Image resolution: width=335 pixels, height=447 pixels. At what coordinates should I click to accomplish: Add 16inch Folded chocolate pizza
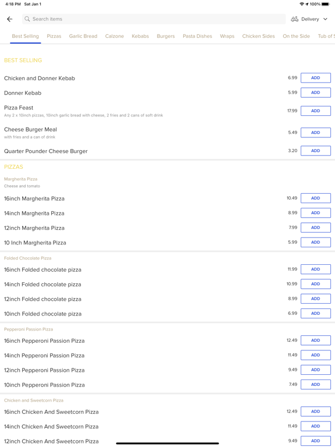316,269
